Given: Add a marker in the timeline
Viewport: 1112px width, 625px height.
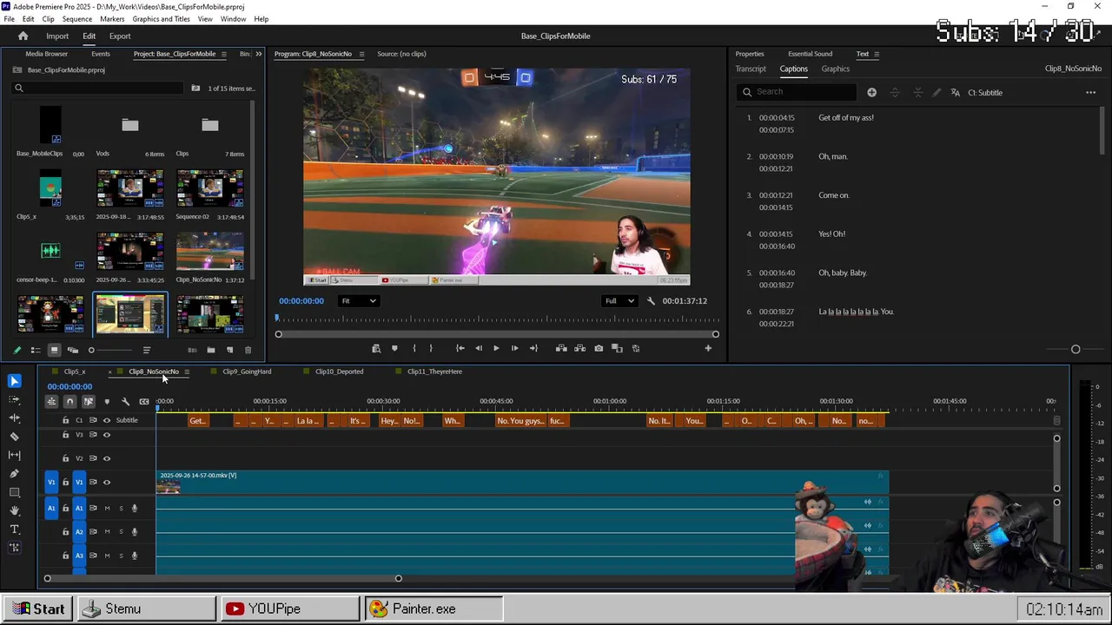Looking at the screenshot, I should pos(107,401).
